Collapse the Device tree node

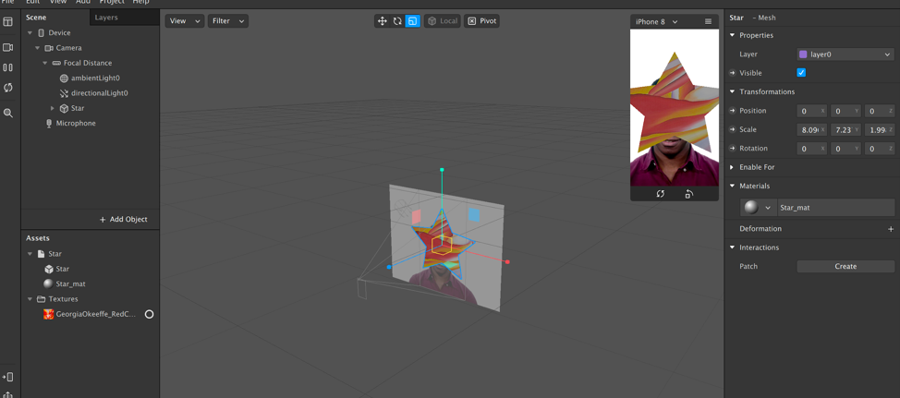30,33
